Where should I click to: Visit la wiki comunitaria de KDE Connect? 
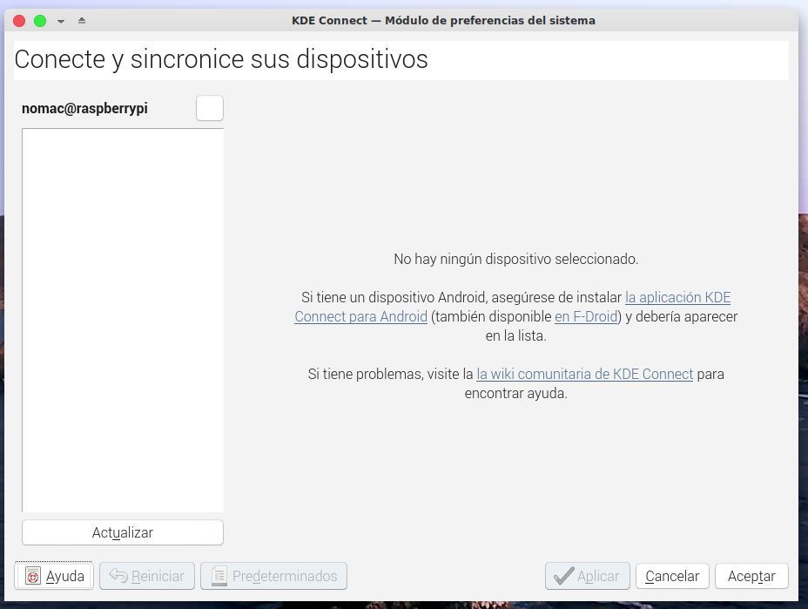[x=585, y=374]
